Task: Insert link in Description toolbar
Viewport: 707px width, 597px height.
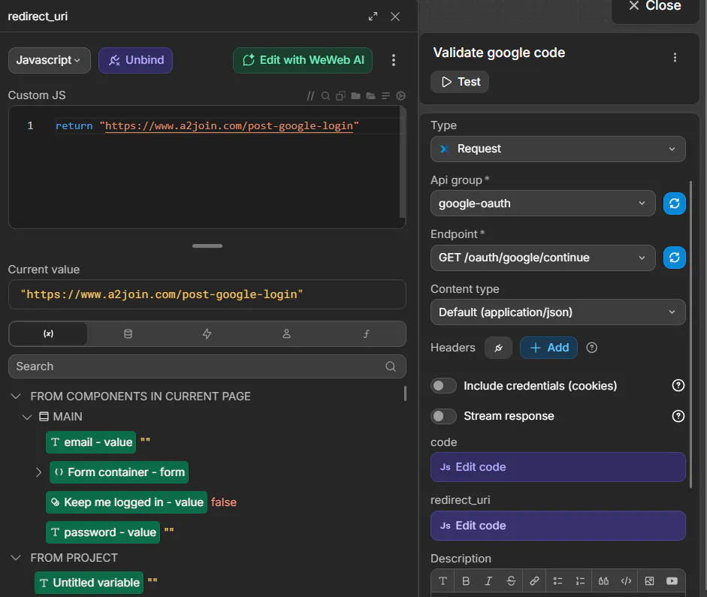Action: click(534, 580)
